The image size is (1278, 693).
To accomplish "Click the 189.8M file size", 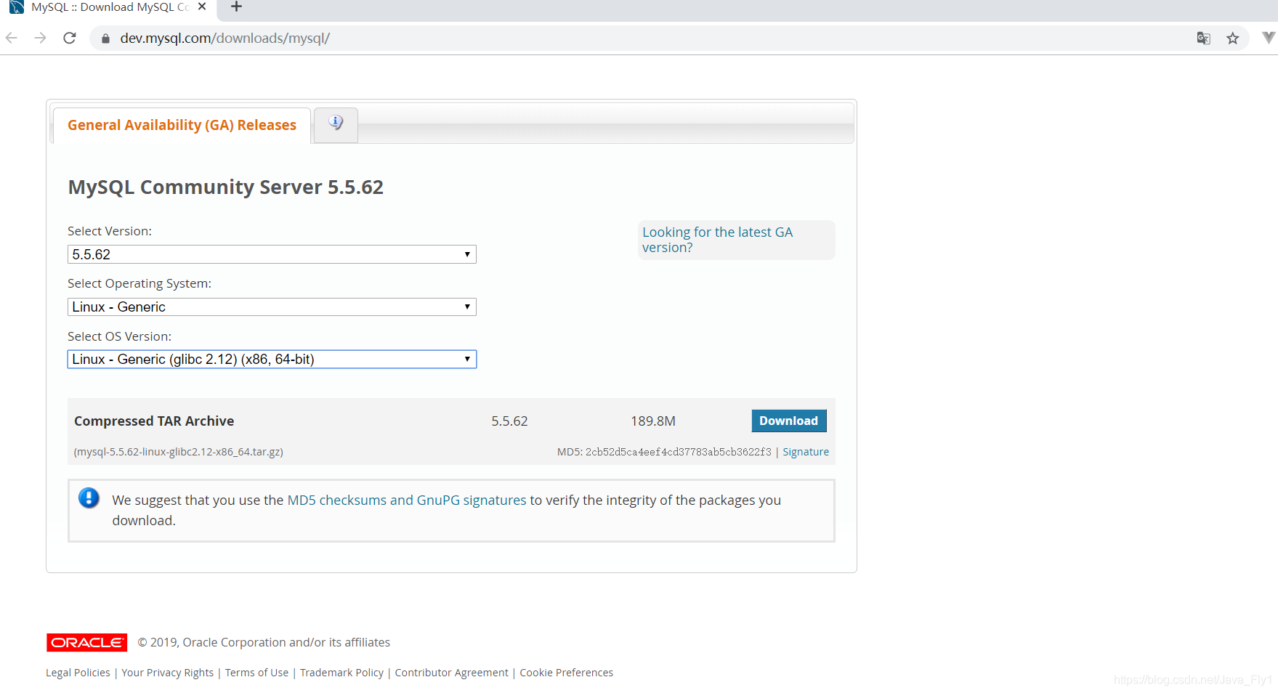I will (653, 421).
